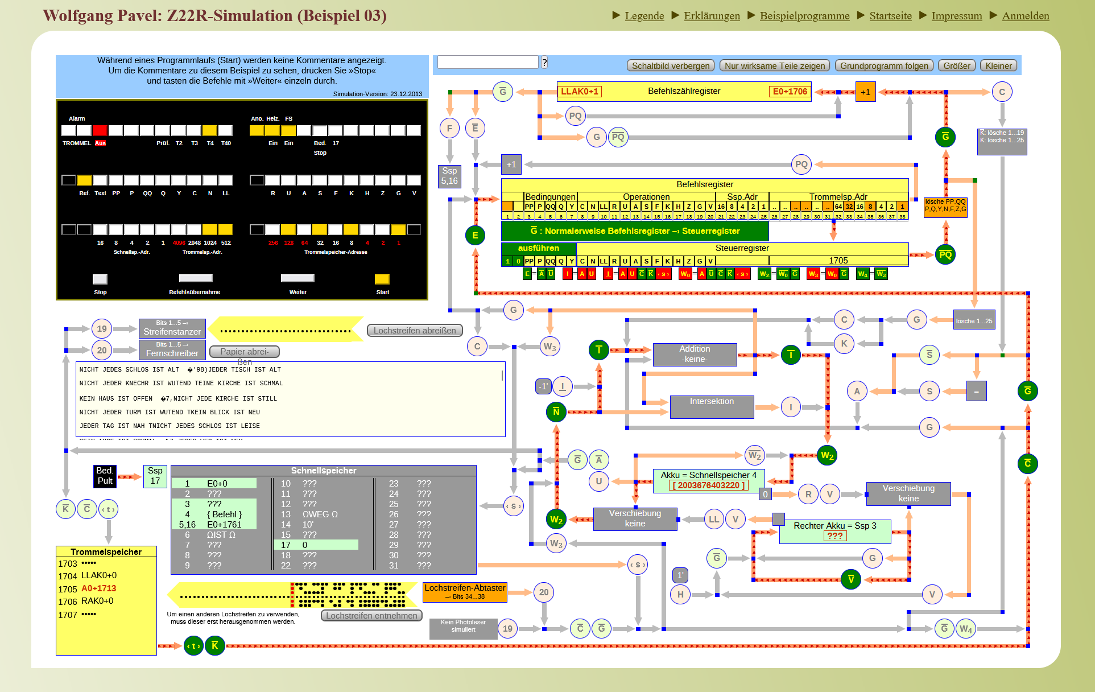1095x692 pixels.
Task: Click the U circle near the Akku
Action: click(598, 481)
